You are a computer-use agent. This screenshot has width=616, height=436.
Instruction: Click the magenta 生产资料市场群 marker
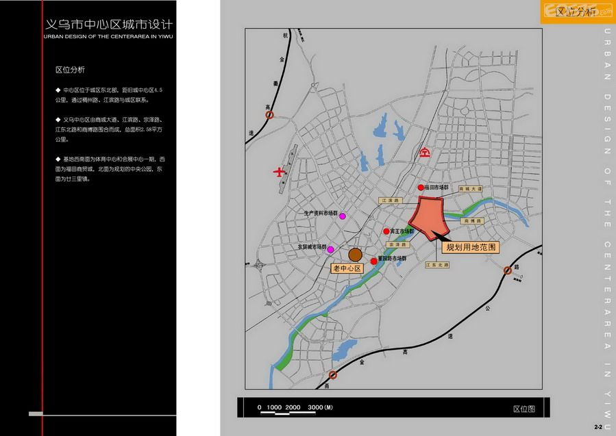click(x=343, y=216)
